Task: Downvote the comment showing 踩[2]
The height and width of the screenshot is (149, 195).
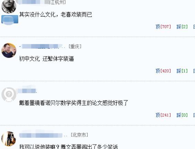Action: [x=182, y=27]
